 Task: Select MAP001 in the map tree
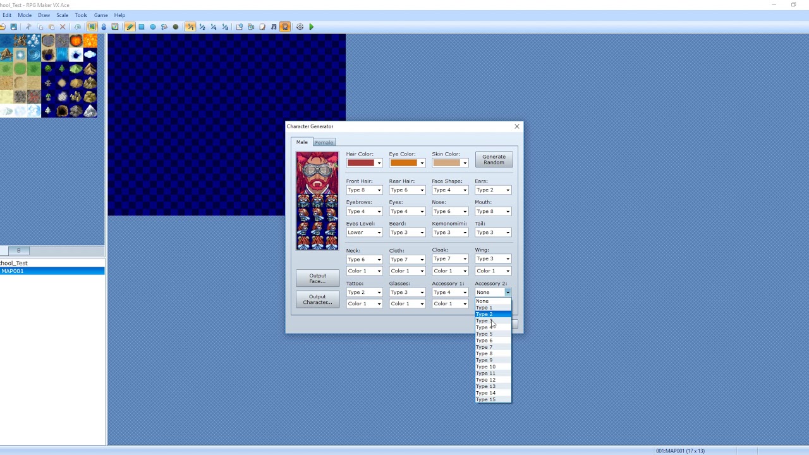(x=52, y=271)
